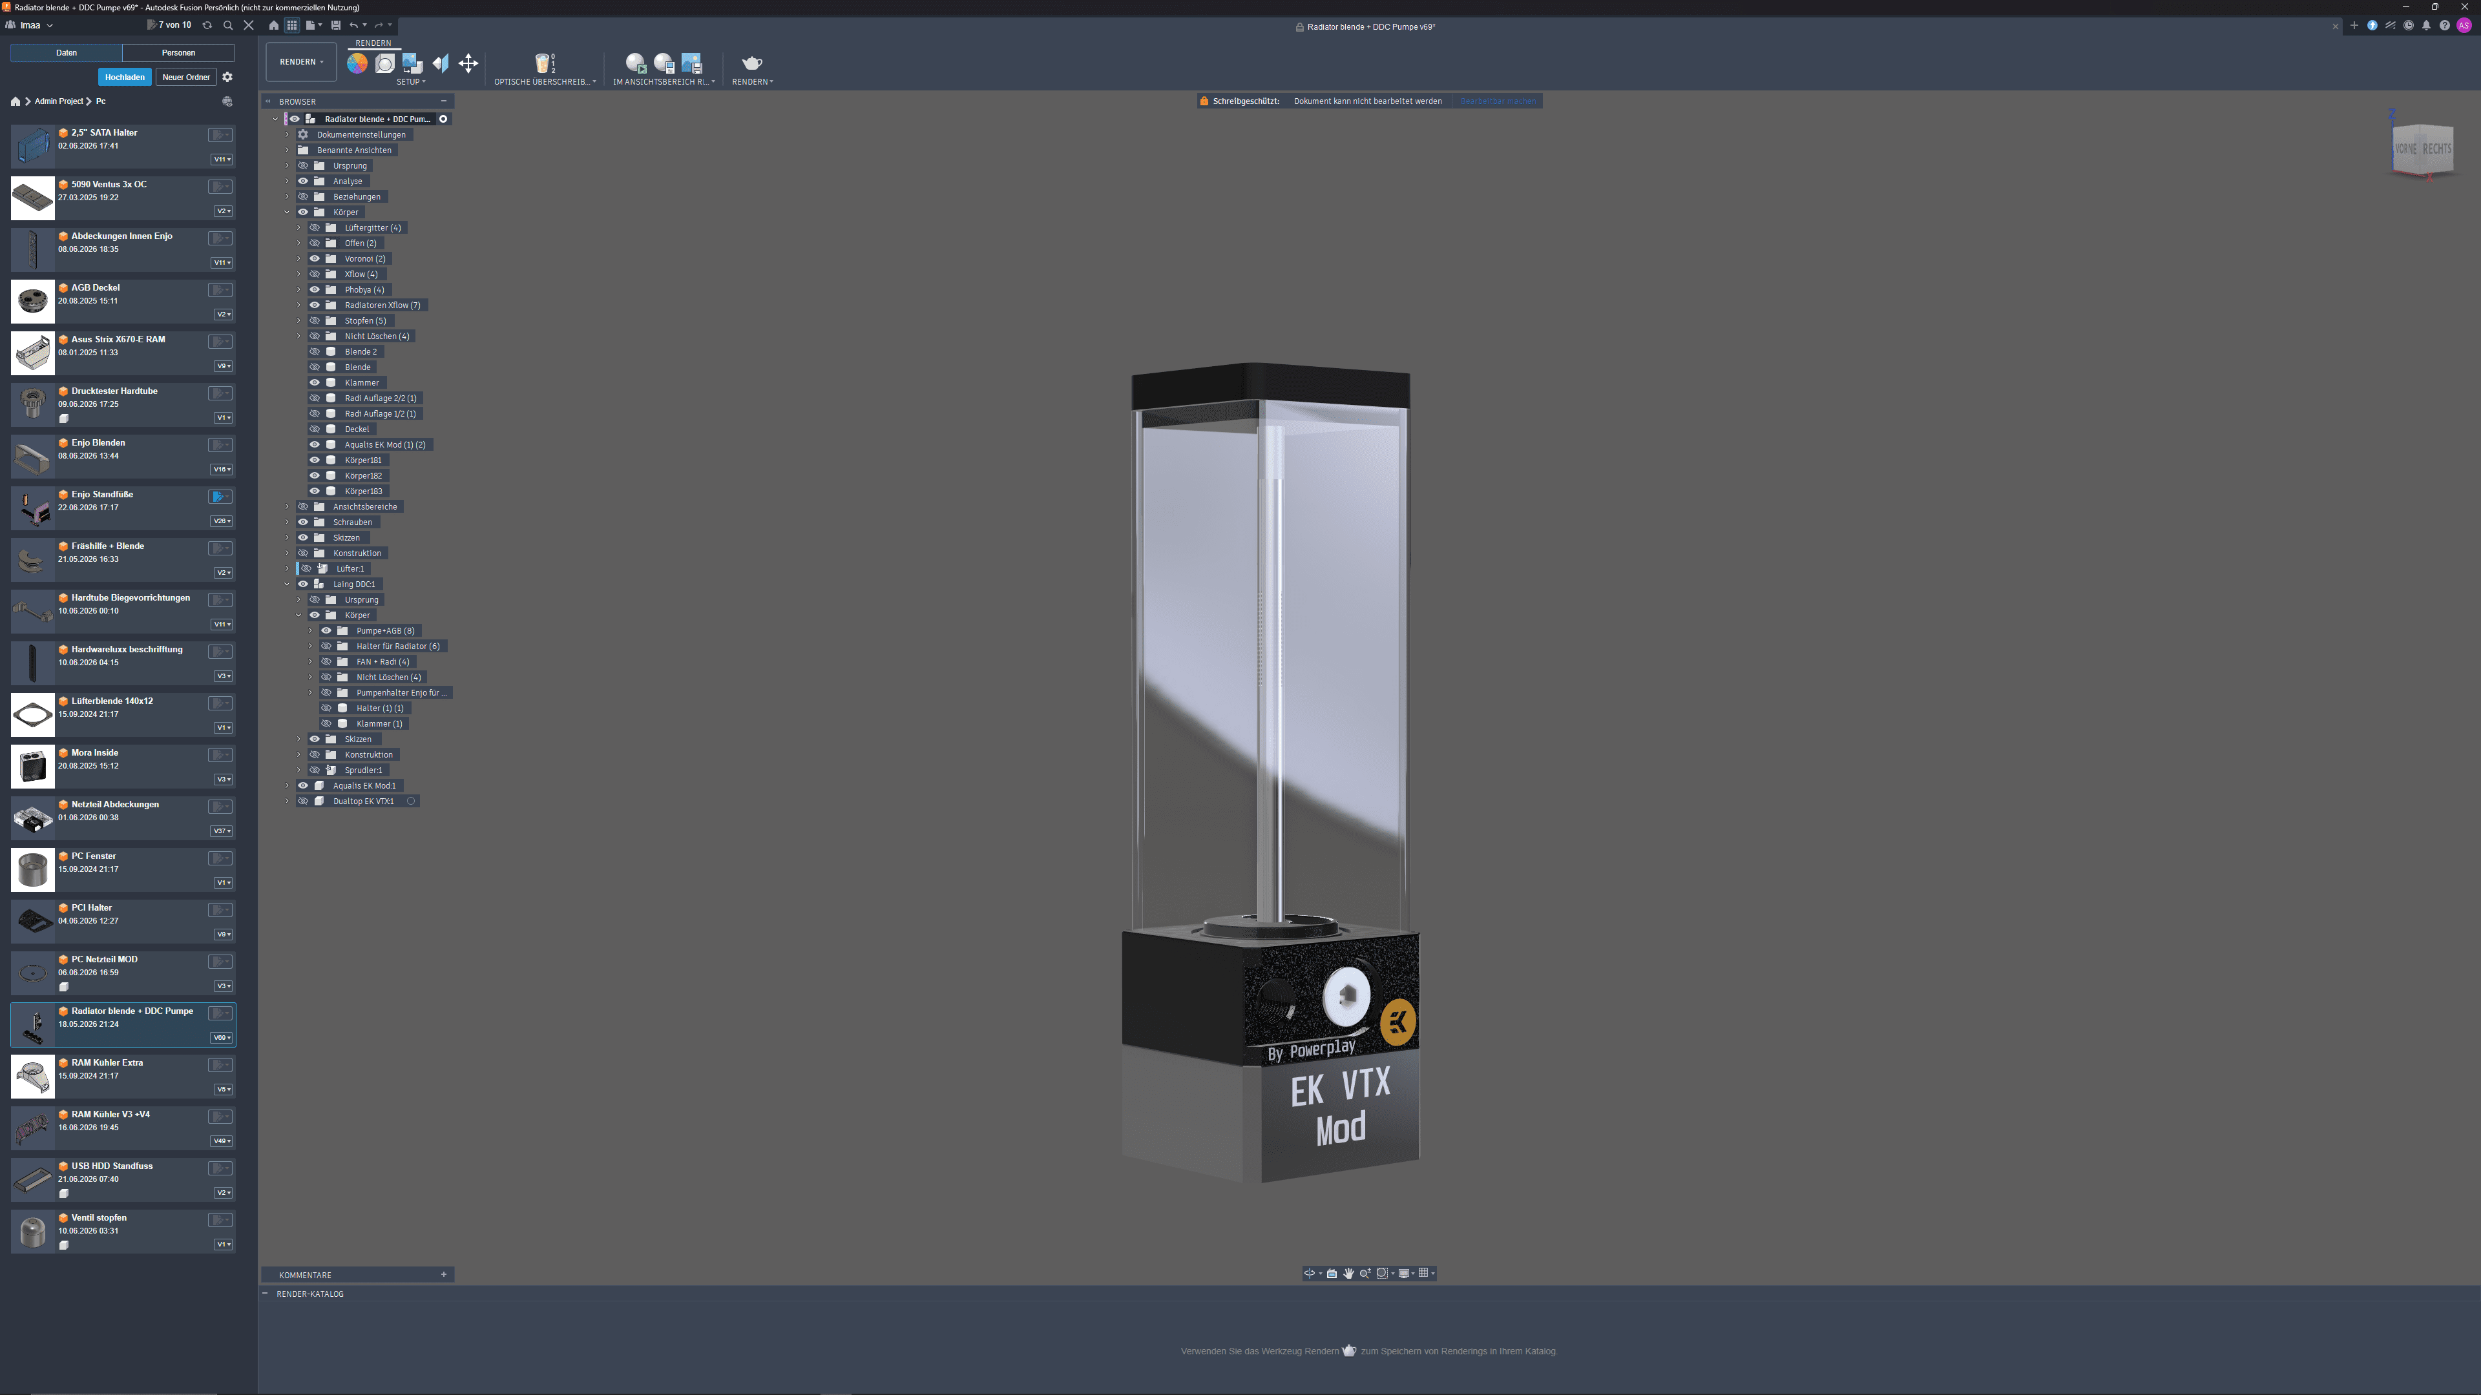Select the RENDERN ribbon tab
This screenshot has width=2481, height=1395.
point(373,43)
